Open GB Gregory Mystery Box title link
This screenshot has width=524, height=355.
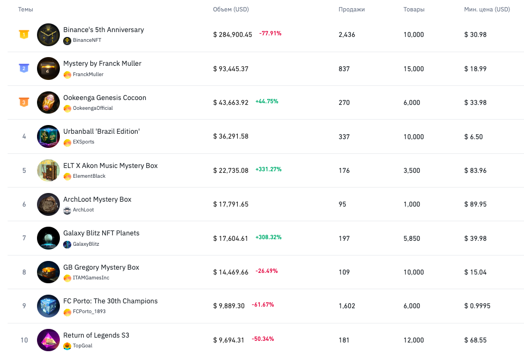pos(101,267)
